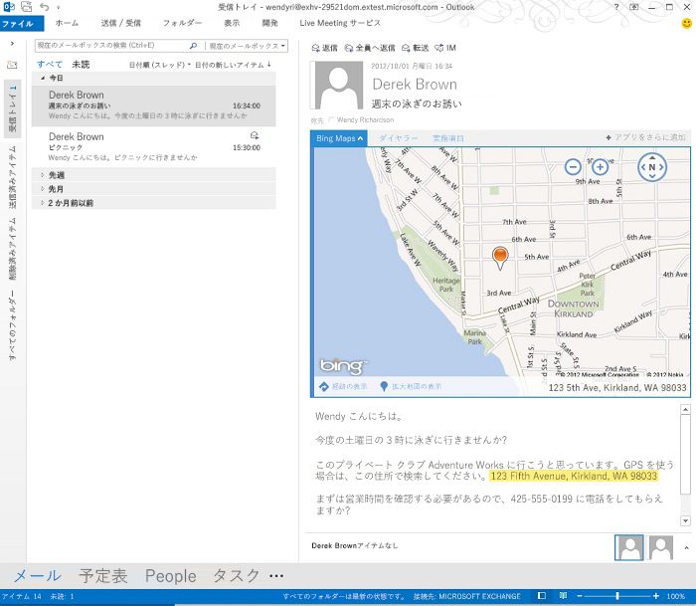Open the フォルダー ribbon tab
This screenshot has height=606, width=696.
(x=182, y=23)
